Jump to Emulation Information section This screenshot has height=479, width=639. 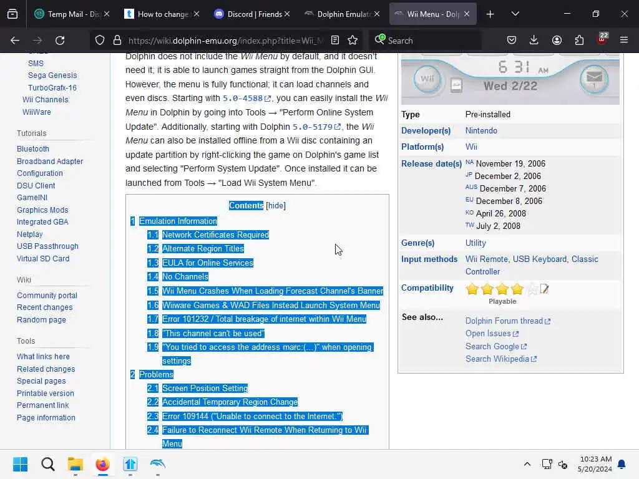click(178, 221)
